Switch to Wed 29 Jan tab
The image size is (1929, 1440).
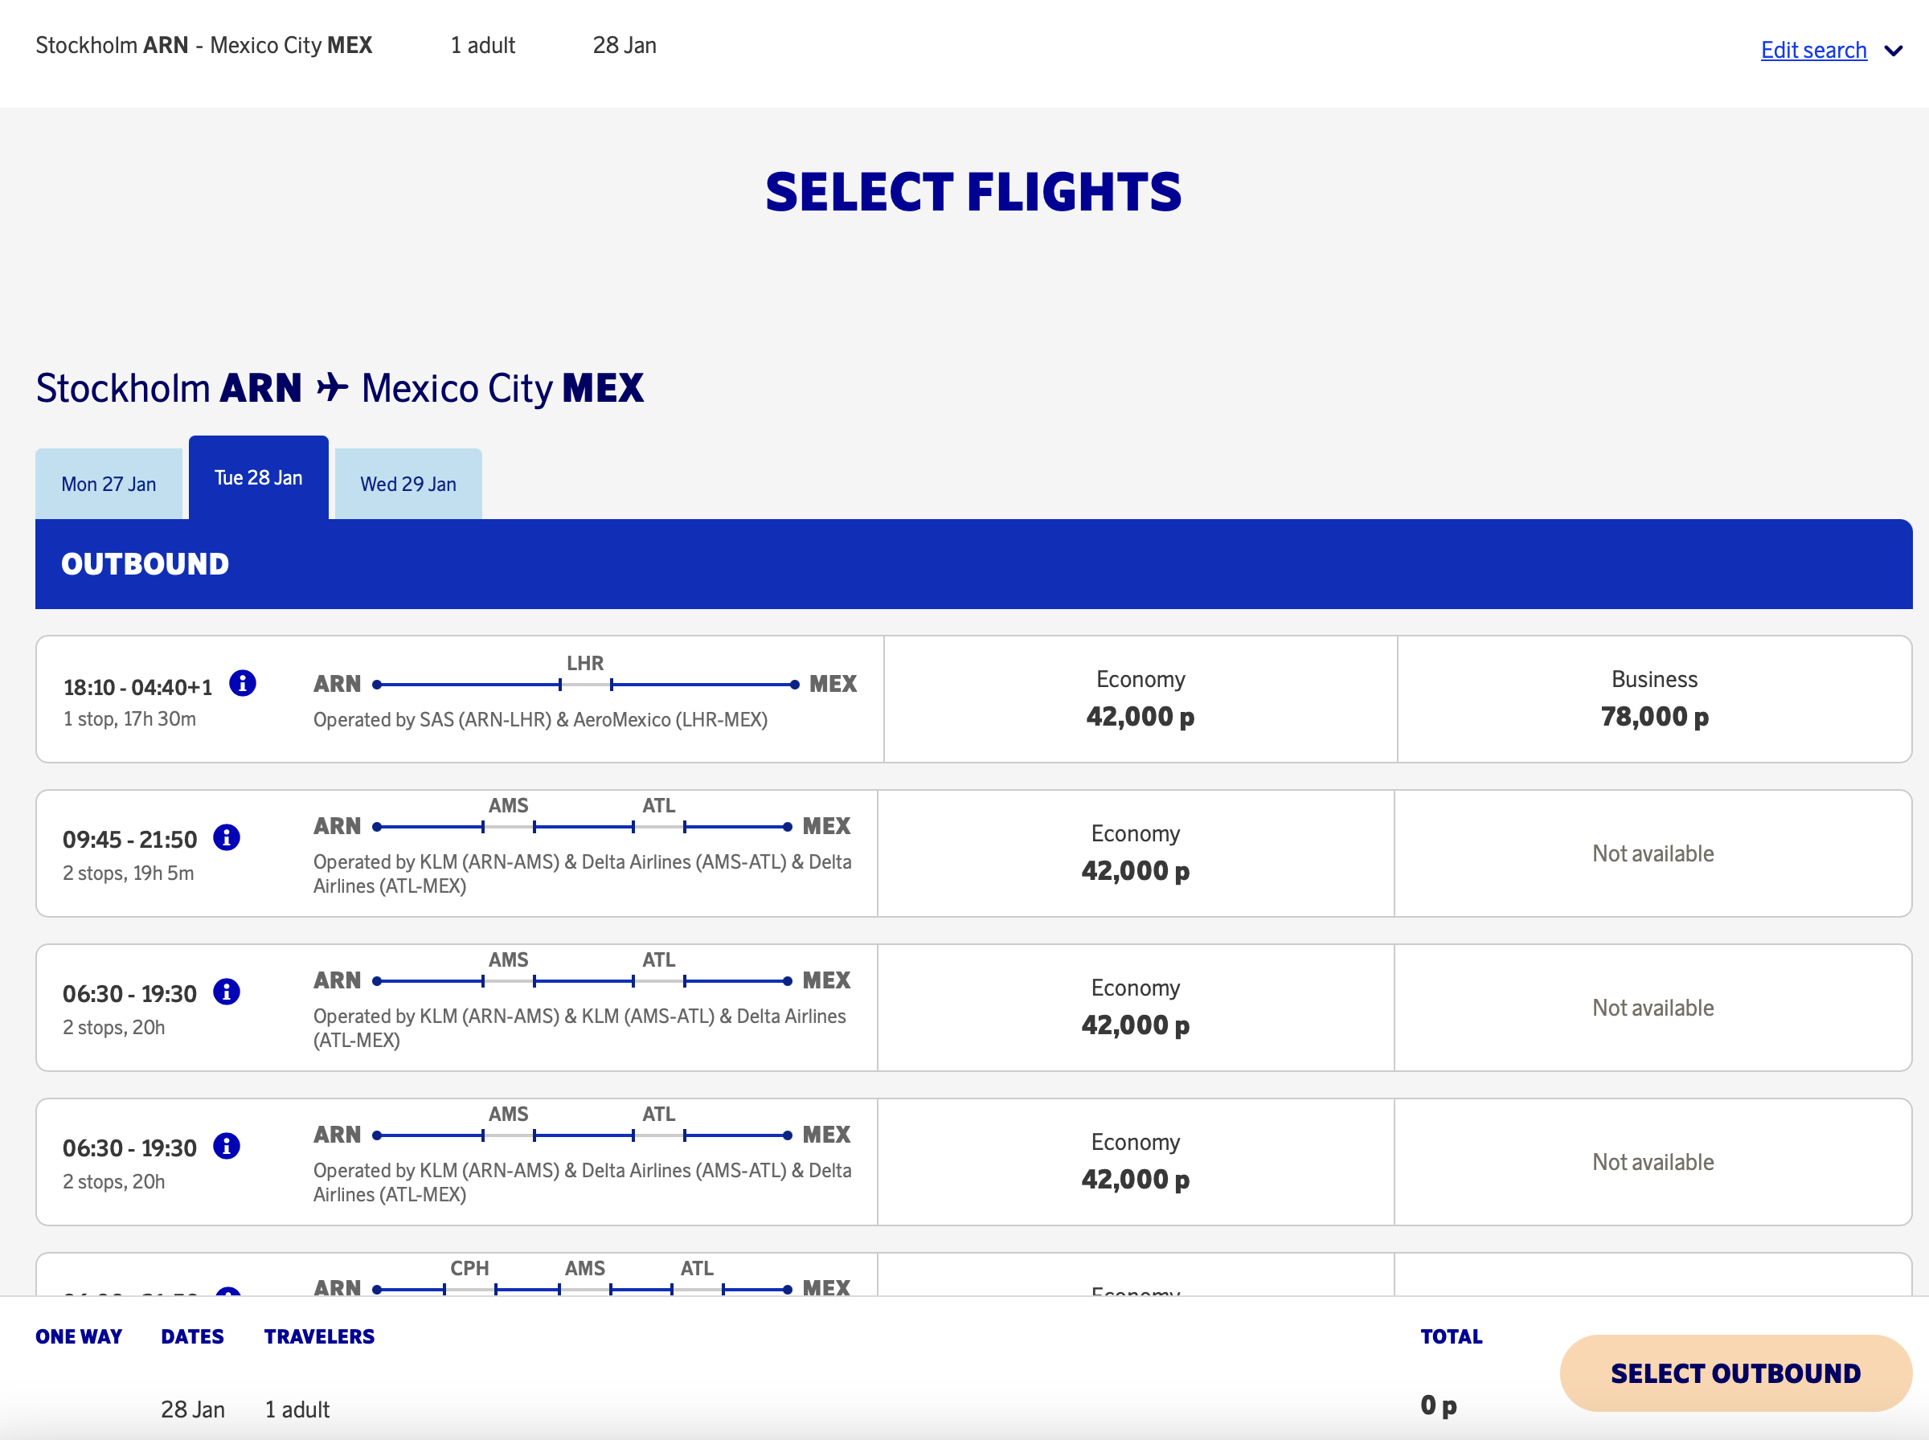coord(408,485)
